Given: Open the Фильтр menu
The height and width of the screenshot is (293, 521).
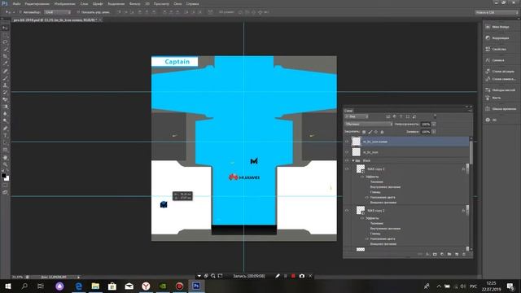Looking at the screenshot, I should pos(134,3).
